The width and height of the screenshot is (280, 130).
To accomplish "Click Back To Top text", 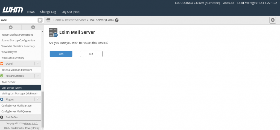I will pyautogui.click(x=12, y=117).
